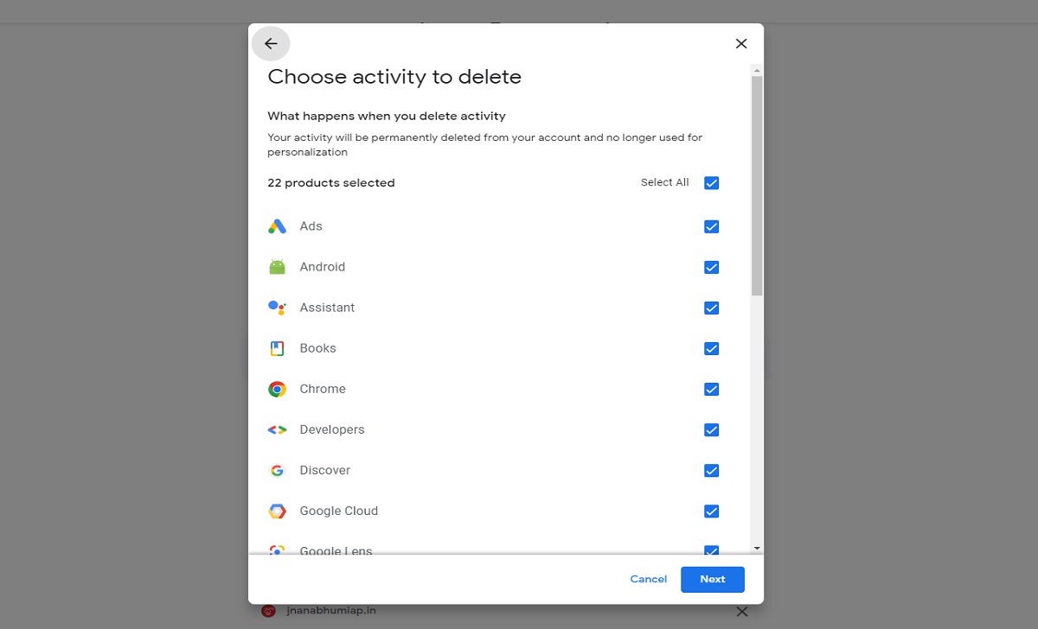1038x629 pixels.
Task: Click the Android robot icon
Action: (x=277, y=267)
